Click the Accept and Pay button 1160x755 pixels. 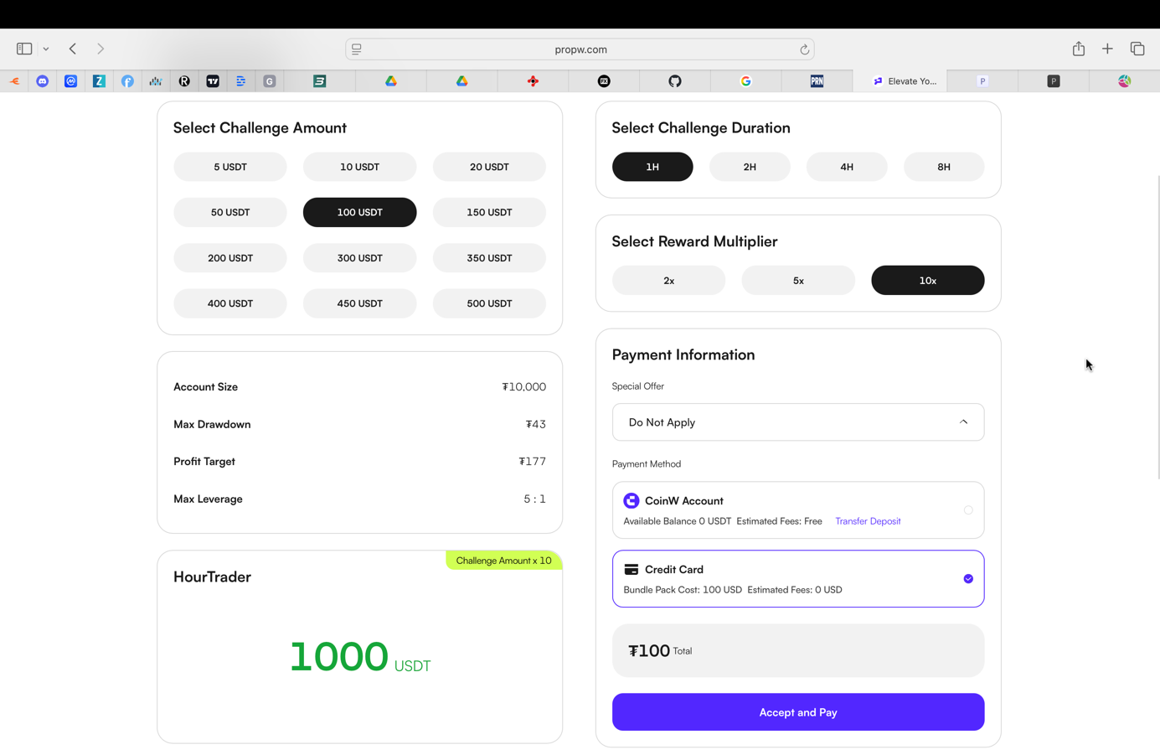[x=797, y=712]
